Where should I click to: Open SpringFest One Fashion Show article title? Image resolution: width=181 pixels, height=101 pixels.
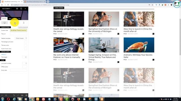click(x=103, y=30)
